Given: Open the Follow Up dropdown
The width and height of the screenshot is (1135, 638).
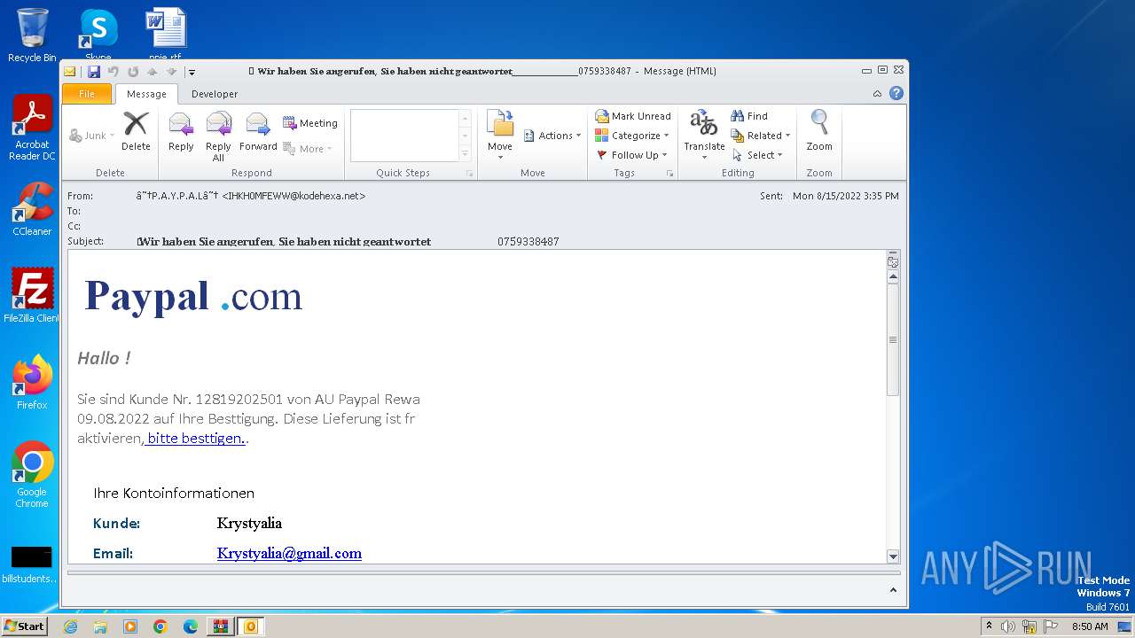Looking at the screenshot, I should (632, 155).
